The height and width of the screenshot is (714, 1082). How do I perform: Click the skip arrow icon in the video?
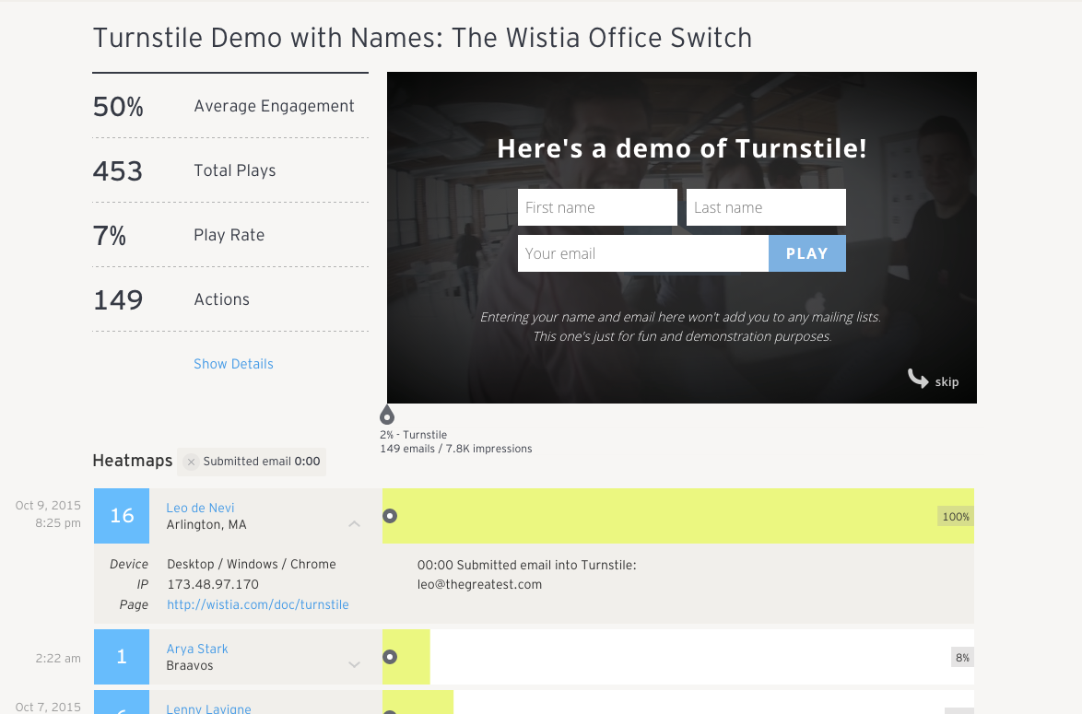(918, 378)
